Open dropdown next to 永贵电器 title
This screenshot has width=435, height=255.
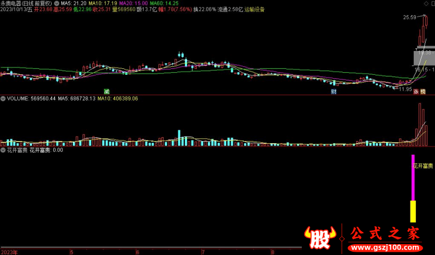pos(57,4)
